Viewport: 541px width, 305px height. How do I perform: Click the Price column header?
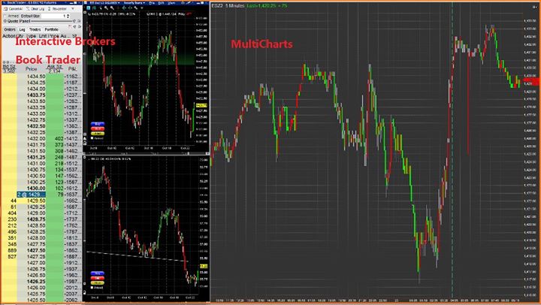[x=31, y=68]
